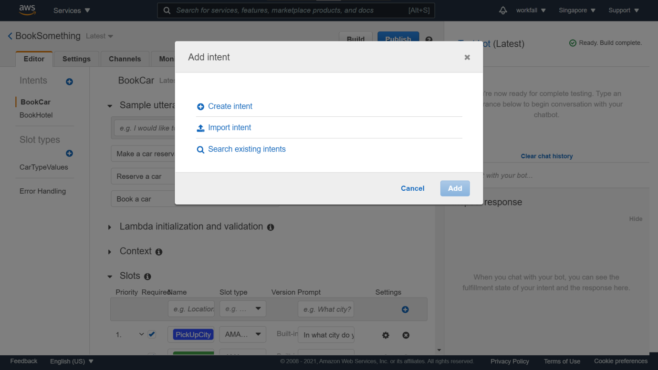The width and height of the screenshot is (658, 370).
Task: Click the Add button in dialog
Action: [x=455, y=188]
